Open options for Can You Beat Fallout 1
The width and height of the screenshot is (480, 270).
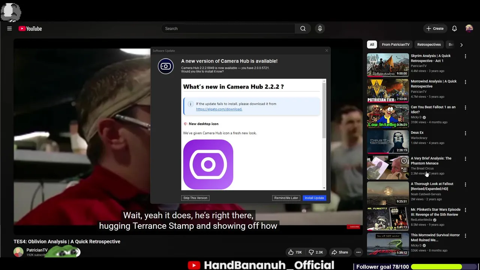click(x=465, y=108)
